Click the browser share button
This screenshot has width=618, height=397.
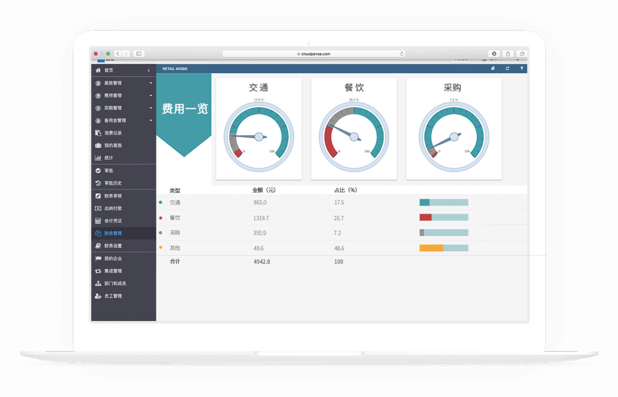pyautogui.click(x=508, y=54)
